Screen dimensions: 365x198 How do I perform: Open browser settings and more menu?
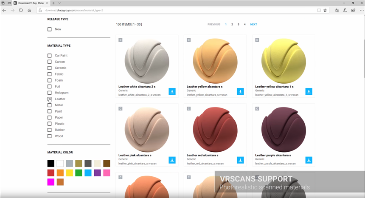point(361,10)
